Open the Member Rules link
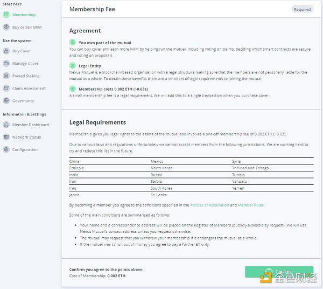This screenshot has width=323, height=289. (251, 205)
